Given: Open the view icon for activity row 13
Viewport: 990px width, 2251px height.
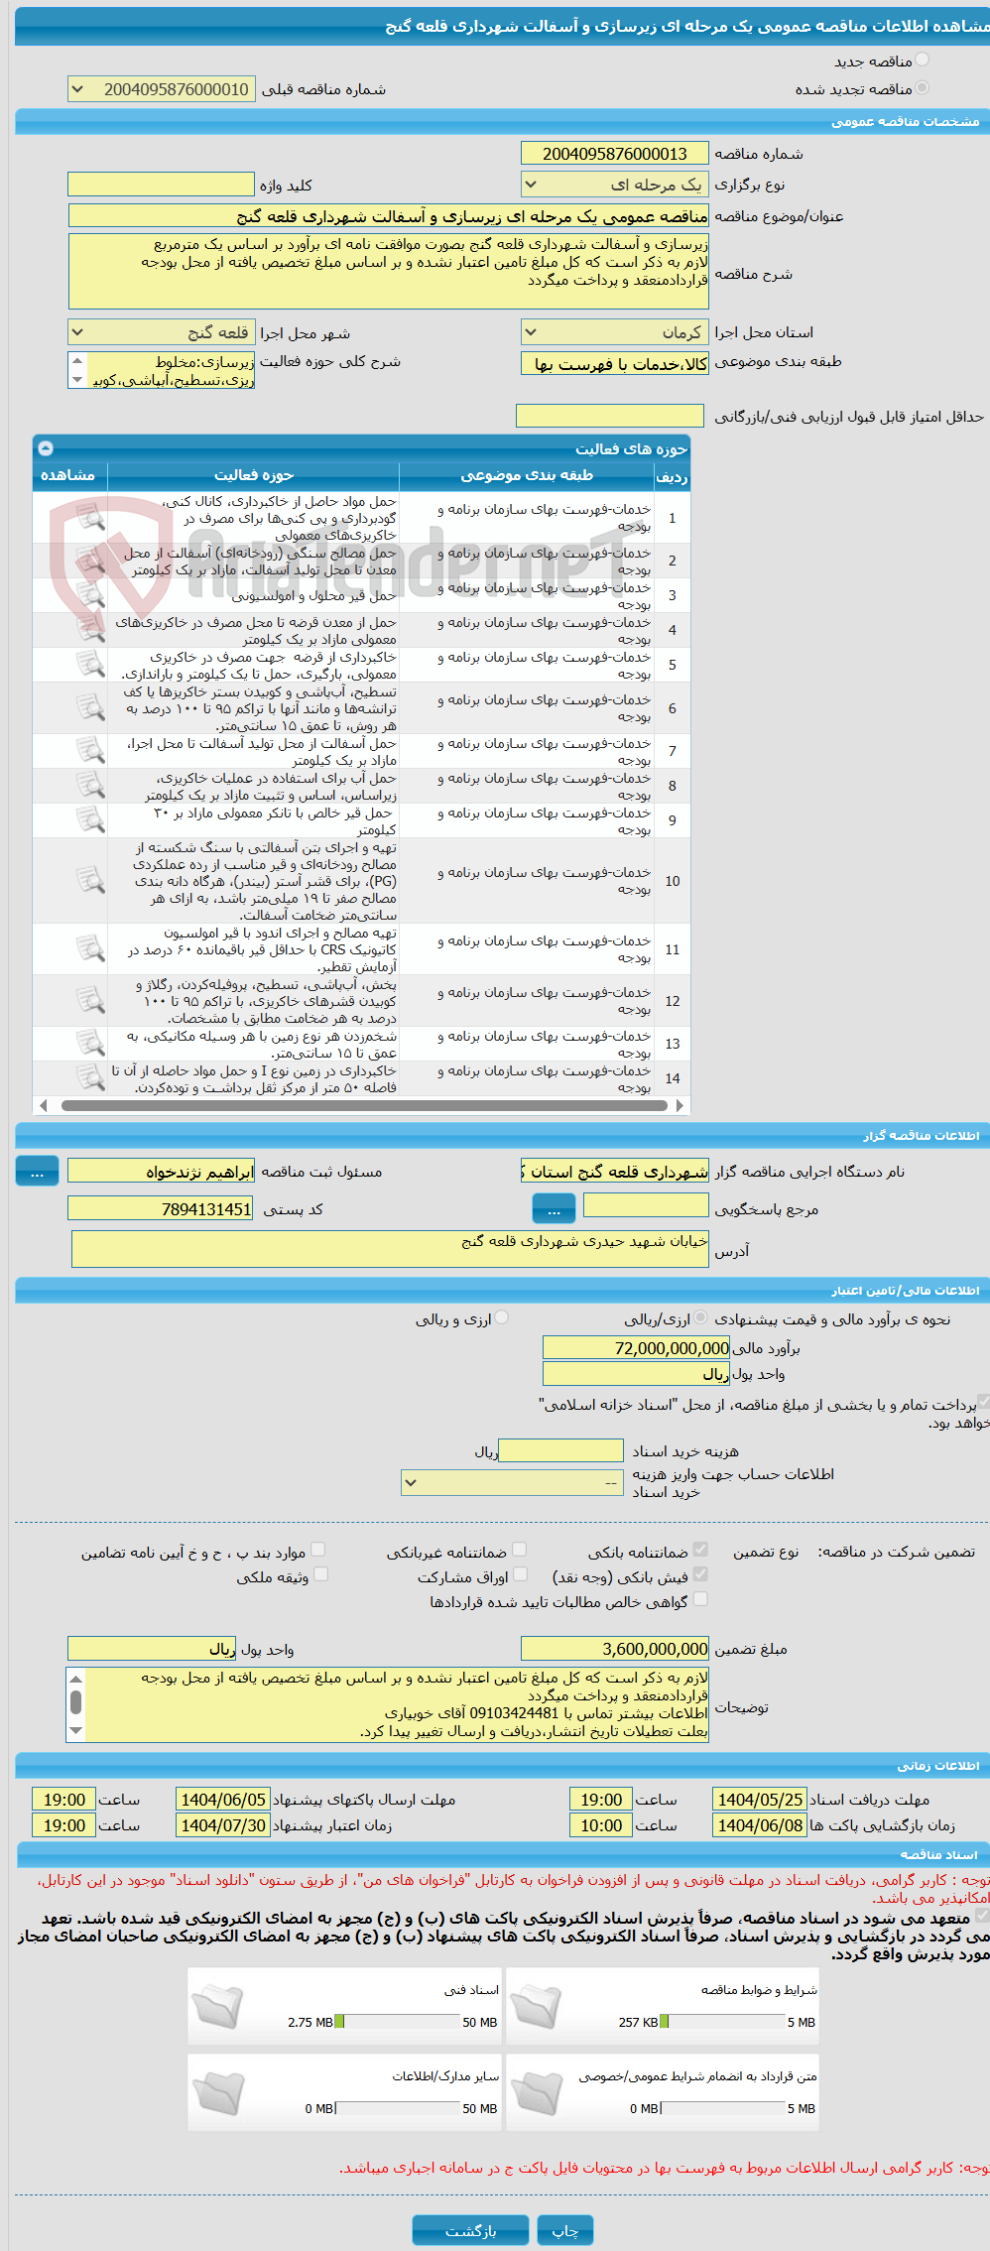Looking at the screenshot, I should coord(90,1044).
